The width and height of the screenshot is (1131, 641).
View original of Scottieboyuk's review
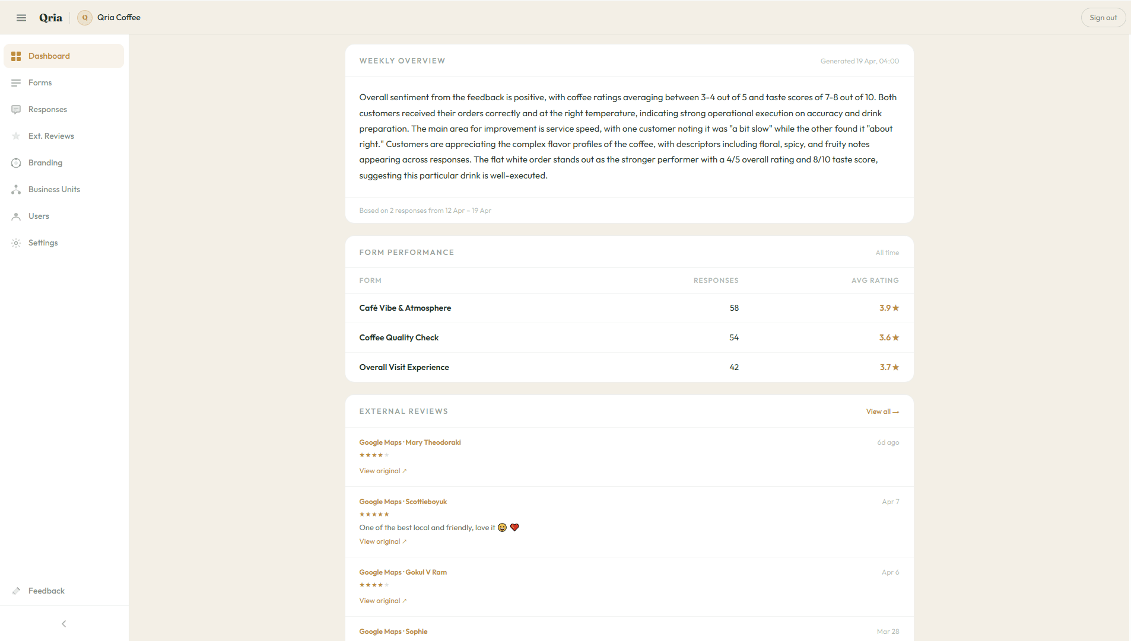tap(383, 542)
